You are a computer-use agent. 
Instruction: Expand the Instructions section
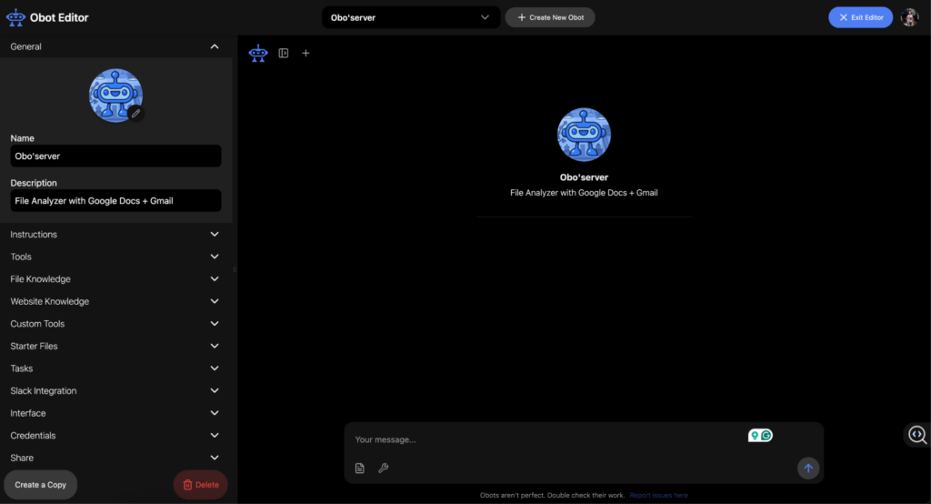click(115, 234)
